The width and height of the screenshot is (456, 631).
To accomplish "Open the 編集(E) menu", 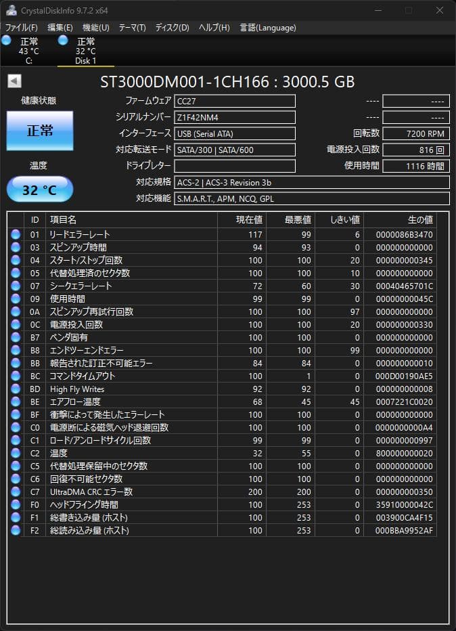I will coord(60,27).
